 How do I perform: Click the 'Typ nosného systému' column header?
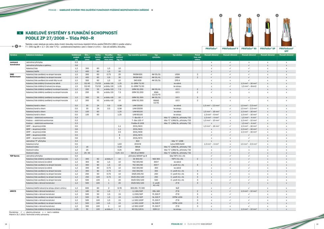pos(138,55)
